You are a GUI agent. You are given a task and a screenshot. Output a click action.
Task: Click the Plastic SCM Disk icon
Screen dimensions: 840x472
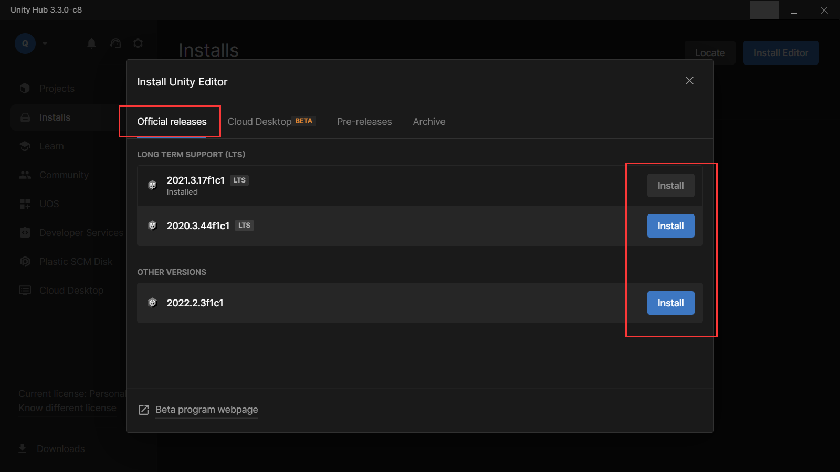[x=25, y=261]
